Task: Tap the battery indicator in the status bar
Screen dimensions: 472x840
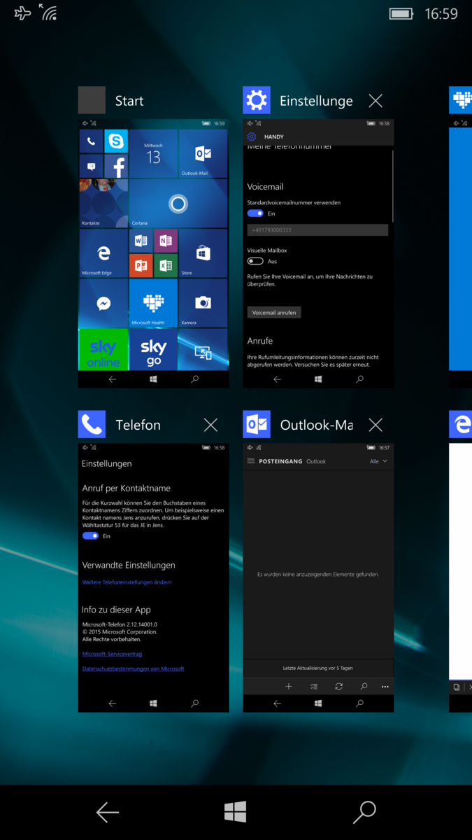Action: click(x=401, y=13)
